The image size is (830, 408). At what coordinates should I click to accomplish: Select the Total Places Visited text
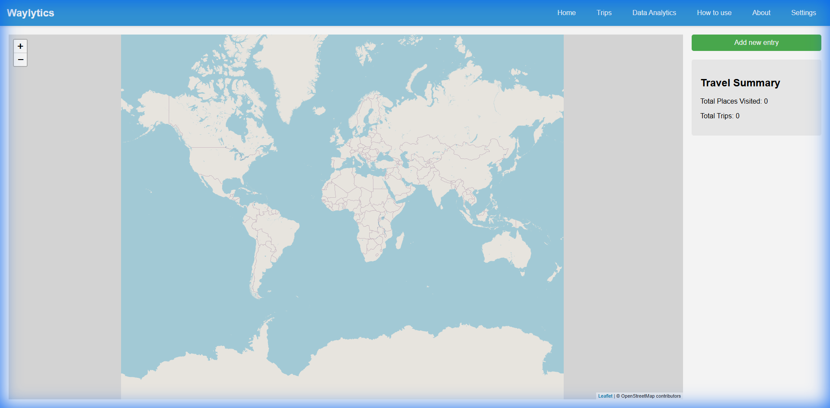click(x=734, y=101)
